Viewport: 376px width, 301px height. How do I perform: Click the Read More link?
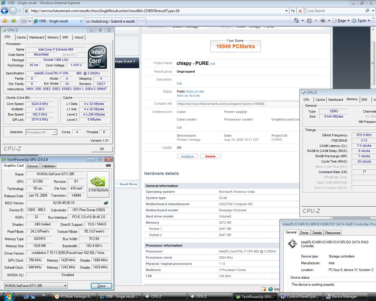tap(128, 184)
